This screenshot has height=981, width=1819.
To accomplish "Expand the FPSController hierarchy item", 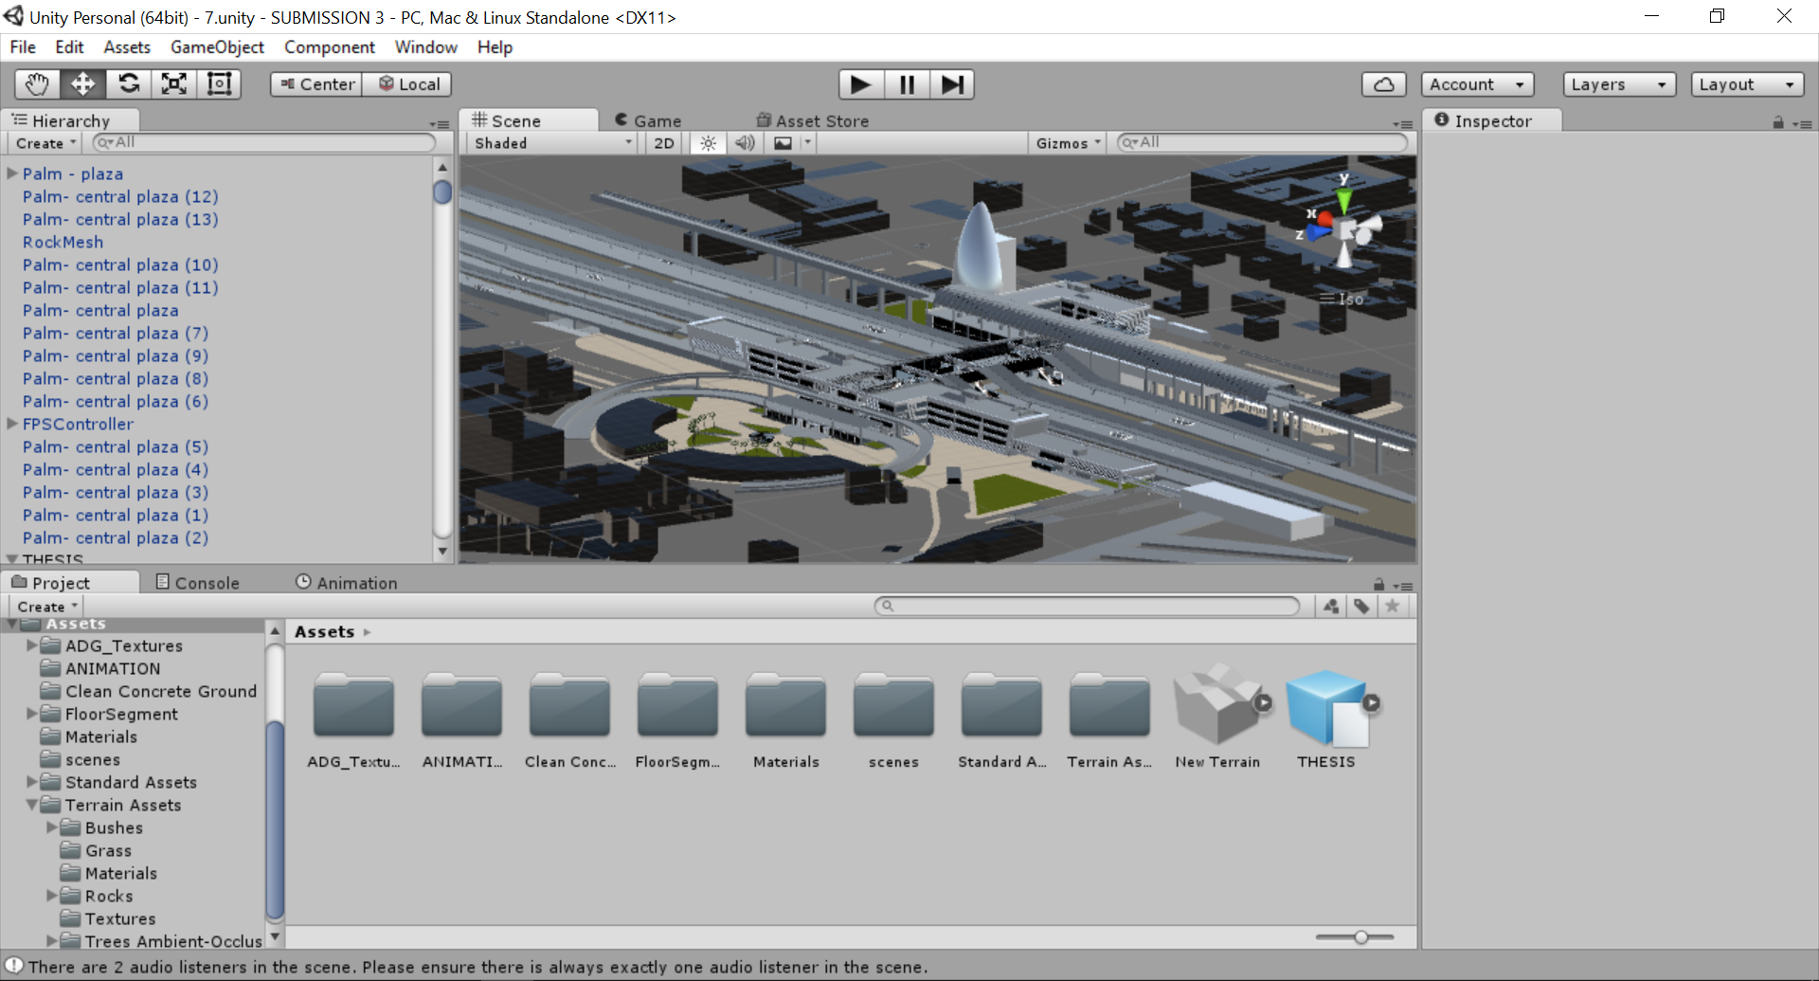I will pyautogui.click(x=10, y=424).
